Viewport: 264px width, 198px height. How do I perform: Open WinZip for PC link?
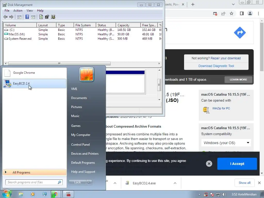point(221,108)
